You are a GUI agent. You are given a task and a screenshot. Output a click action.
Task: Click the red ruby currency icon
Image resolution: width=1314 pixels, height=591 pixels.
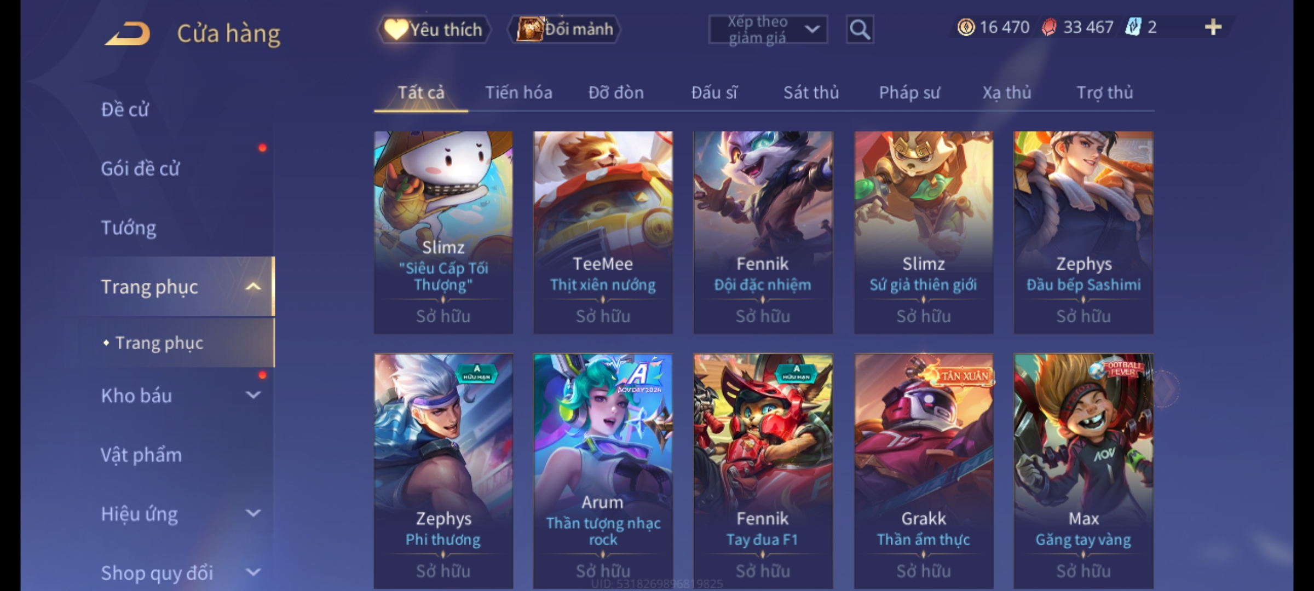point(1049,27)
